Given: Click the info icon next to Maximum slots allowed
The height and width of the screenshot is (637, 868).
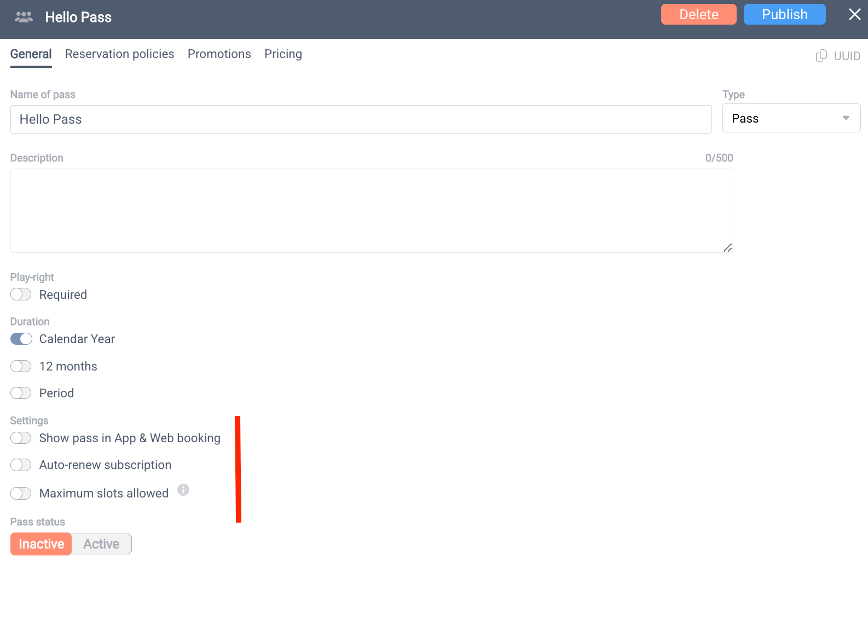Looking at the screenshot, I should (183, 490).
